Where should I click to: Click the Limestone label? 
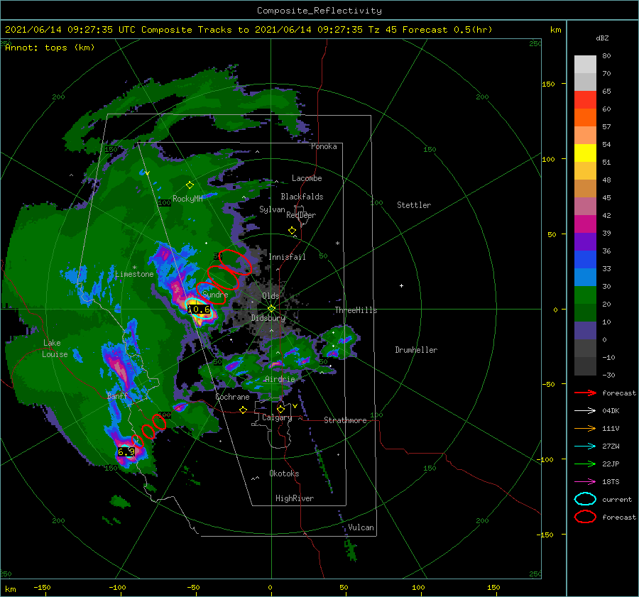(x=134, y=274)
